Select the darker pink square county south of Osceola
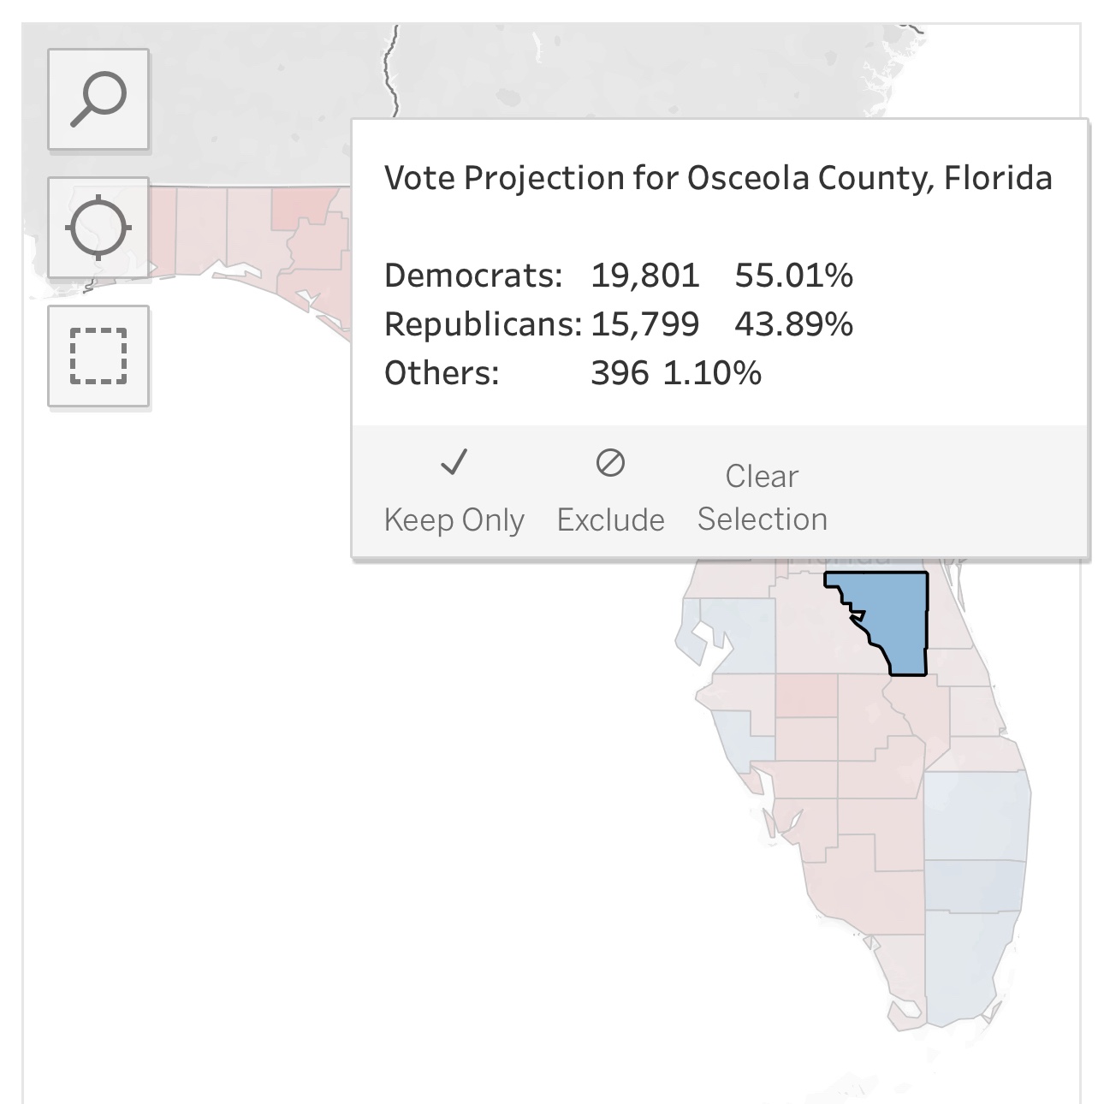This screenshot has height=1104, width=1104. click(806, 695)
